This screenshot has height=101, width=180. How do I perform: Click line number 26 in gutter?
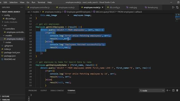click(30, 65)
